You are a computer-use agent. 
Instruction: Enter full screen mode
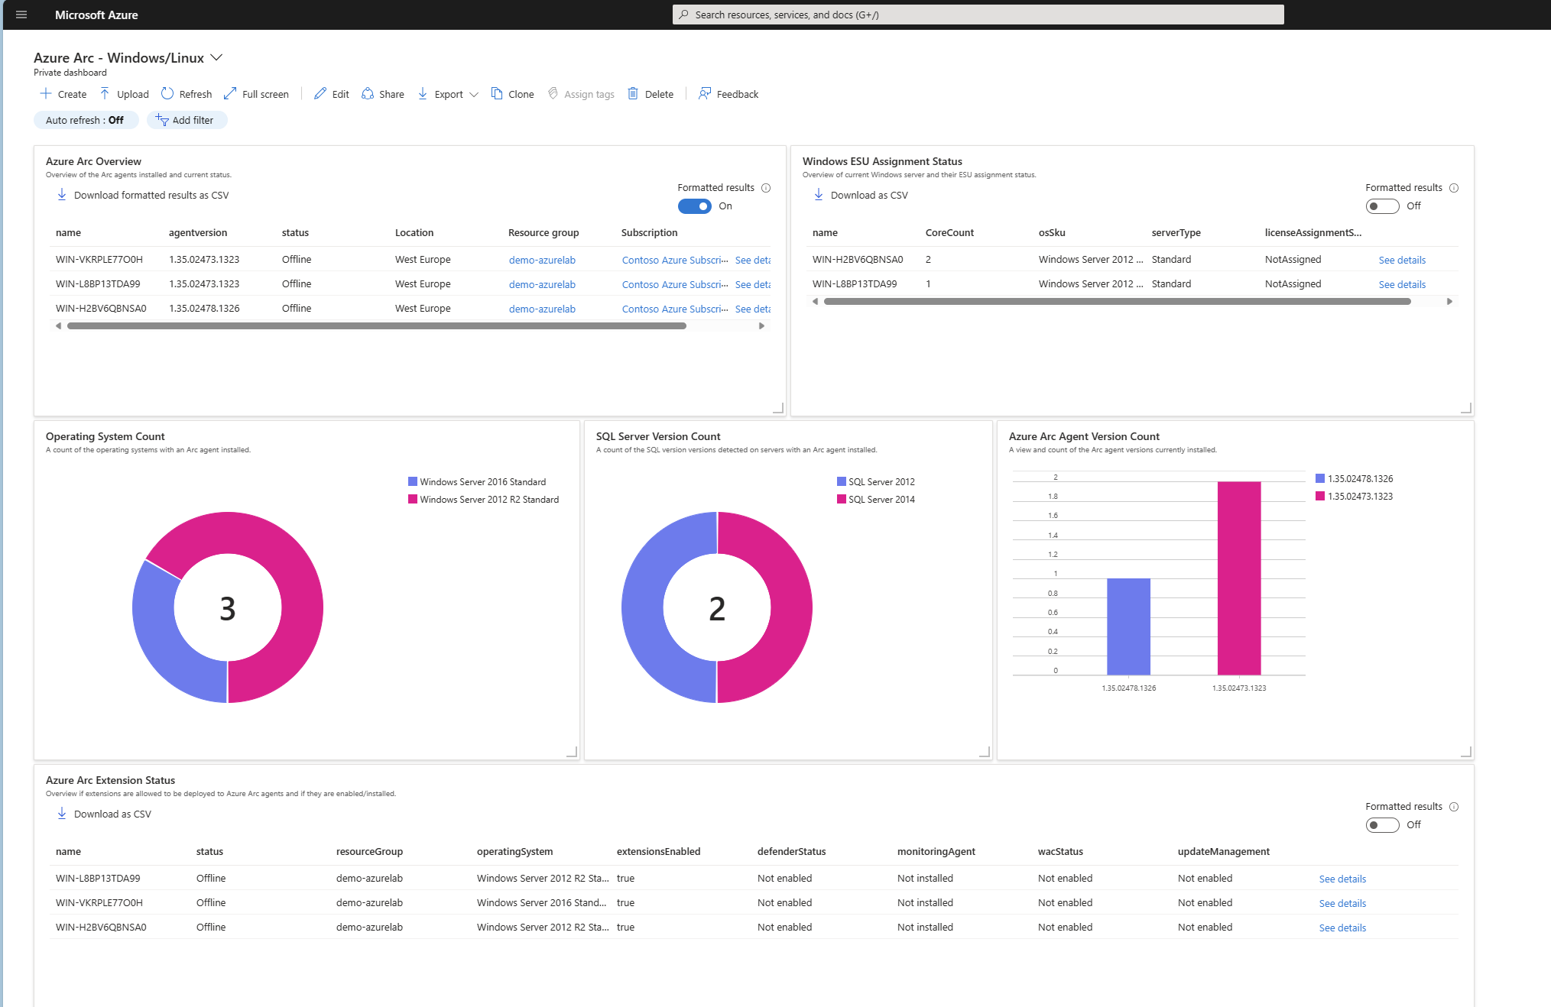coord(256,93)
